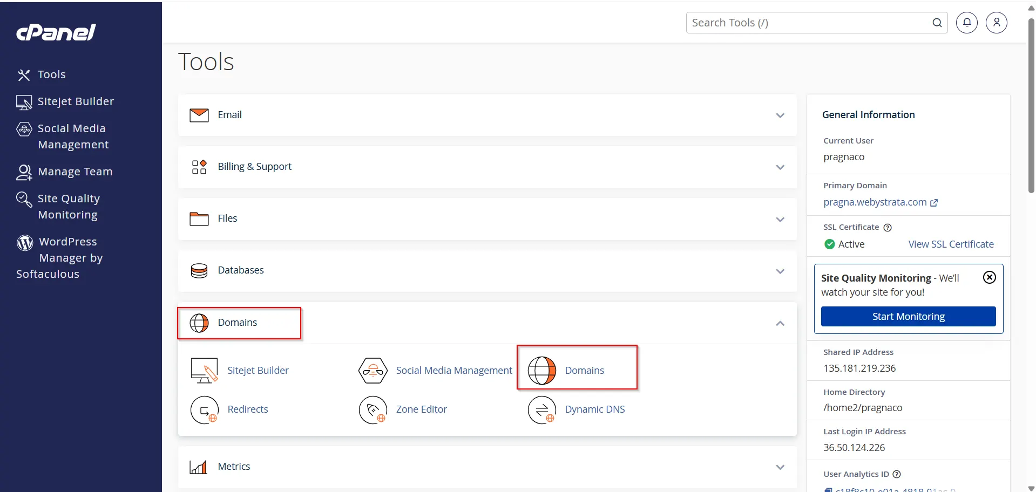The image size is (1036, 492).
Task: Click the Metrics chart icon
Action: (199, 467)
